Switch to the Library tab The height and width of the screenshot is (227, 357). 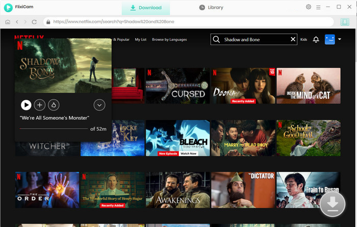click(211, 8)
